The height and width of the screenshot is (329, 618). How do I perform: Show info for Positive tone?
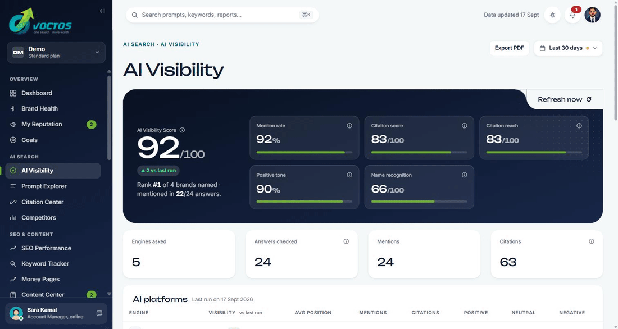[x=349, y=175]
